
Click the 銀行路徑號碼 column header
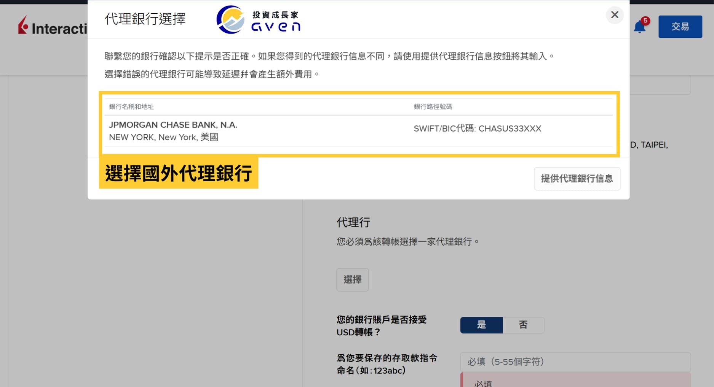click(433, 107)
